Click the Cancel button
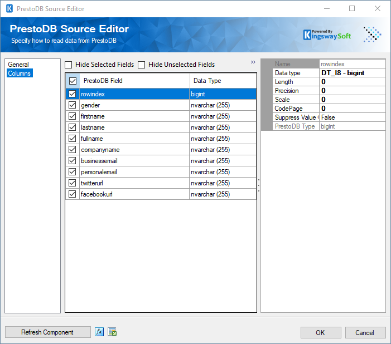 tap(365, 332)
